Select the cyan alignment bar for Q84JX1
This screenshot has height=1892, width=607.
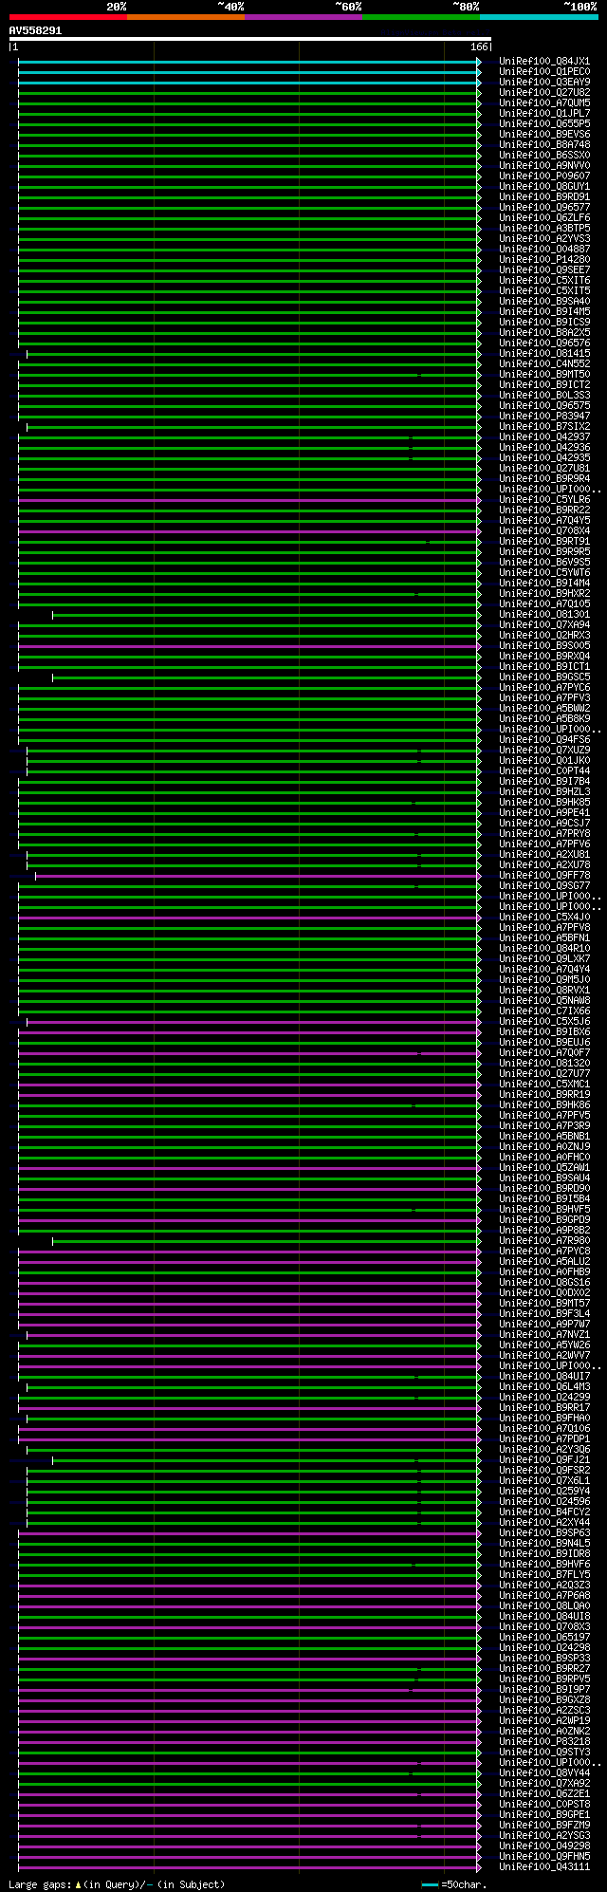pos(248,62)
